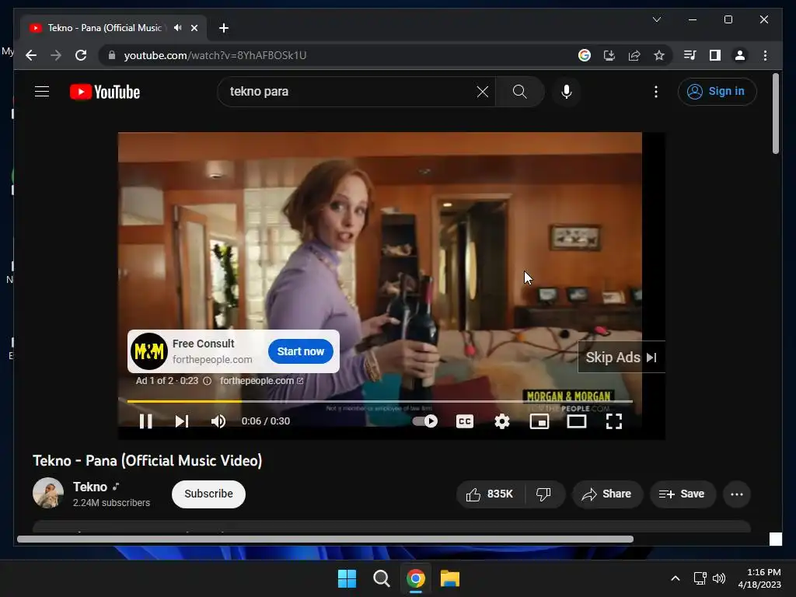
Task: Enter full screen mode
Action: [614, 421]
